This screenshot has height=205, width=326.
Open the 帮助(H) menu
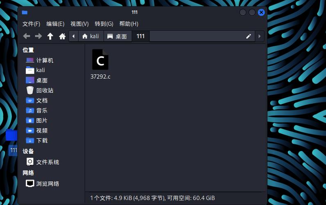pyautogui.click(x=129, y=24)
